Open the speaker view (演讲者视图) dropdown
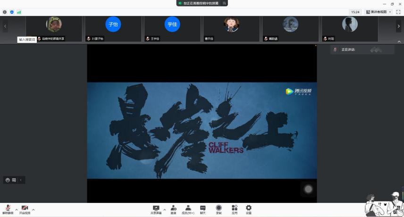Screen dimensions: 404x217 coord(378,12)
